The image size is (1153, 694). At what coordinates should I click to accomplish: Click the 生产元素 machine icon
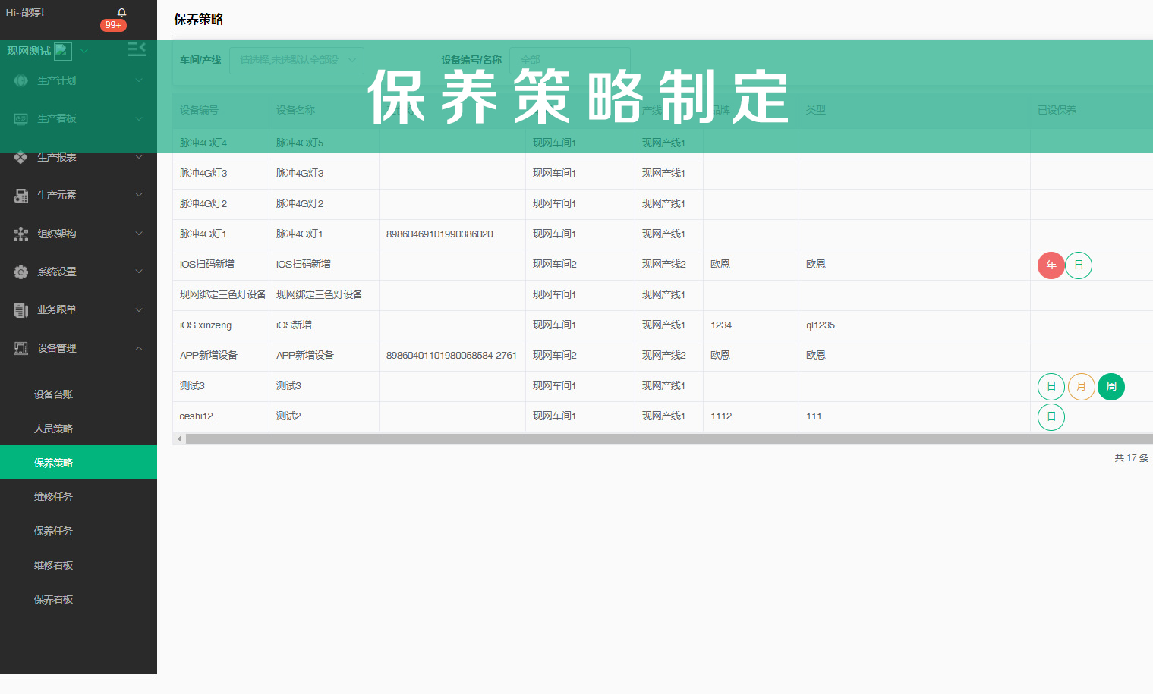19,195
